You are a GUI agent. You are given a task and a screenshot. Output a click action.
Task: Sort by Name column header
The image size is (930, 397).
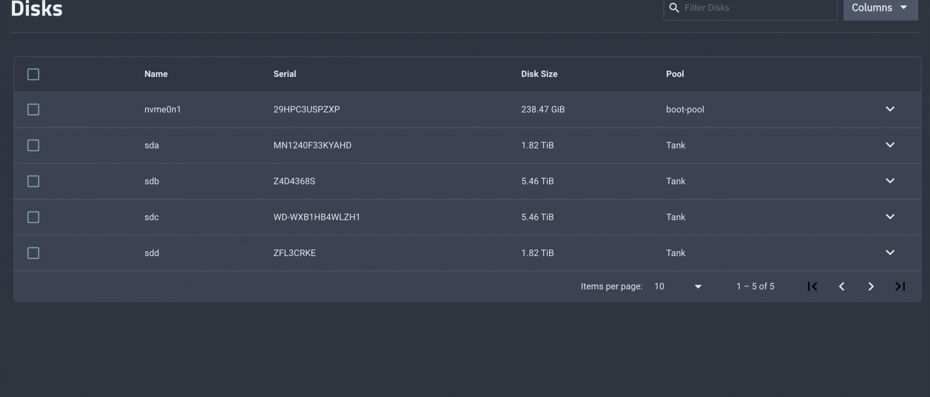[156, 74]
